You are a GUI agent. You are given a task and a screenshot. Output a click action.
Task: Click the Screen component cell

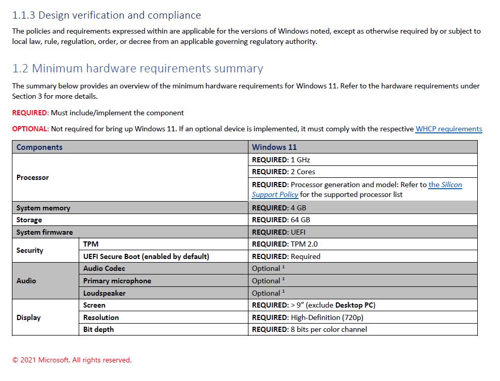164,305
